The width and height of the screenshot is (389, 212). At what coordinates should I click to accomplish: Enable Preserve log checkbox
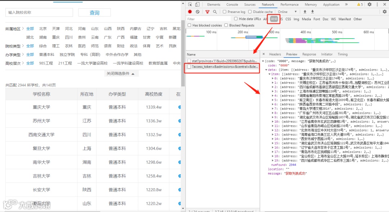click(224, 12)
